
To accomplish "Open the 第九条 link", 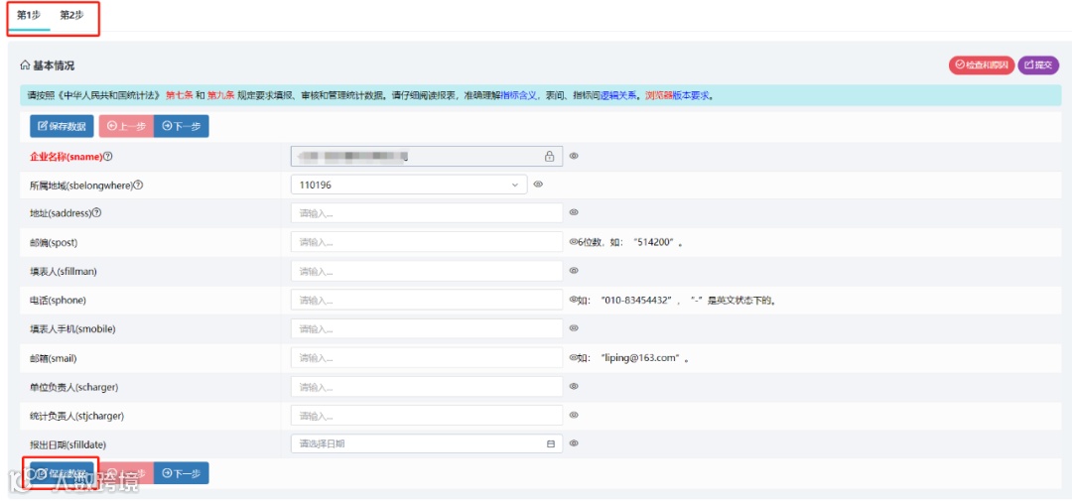I will [220, 95].
